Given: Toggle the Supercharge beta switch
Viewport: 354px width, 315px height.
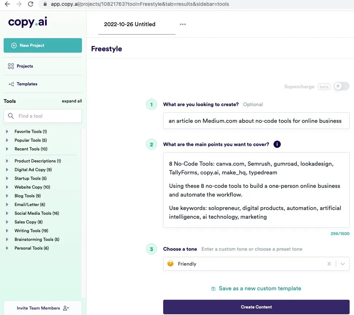Looking at the screenshot, I should pyautogui.click(x=341, y=86).
